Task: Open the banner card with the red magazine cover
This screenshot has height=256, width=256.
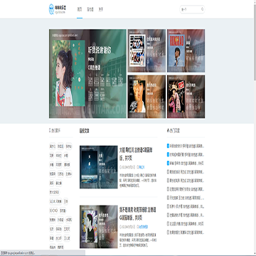Action: coord(186,50)
